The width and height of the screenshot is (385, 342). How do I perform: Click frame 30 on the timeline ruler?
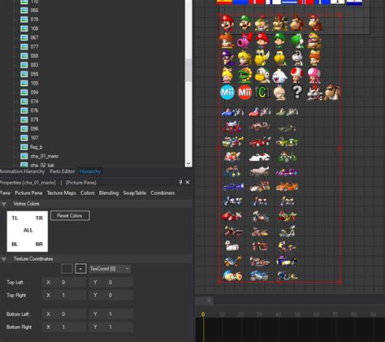259,314
